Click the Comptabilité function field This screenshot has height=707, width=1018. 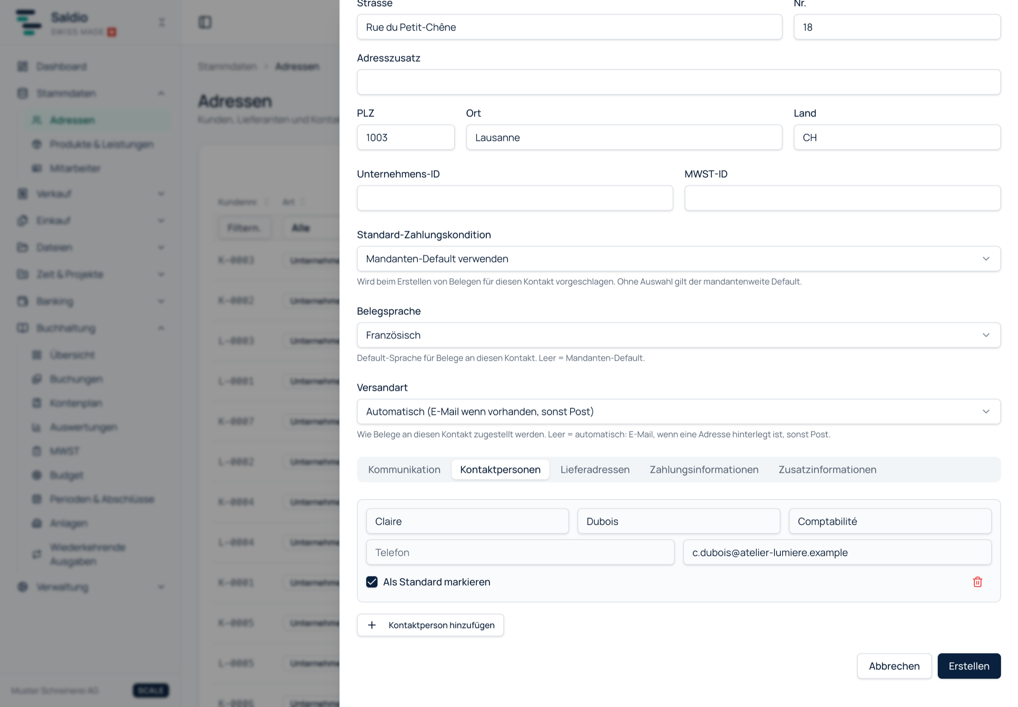coord(889,522)
